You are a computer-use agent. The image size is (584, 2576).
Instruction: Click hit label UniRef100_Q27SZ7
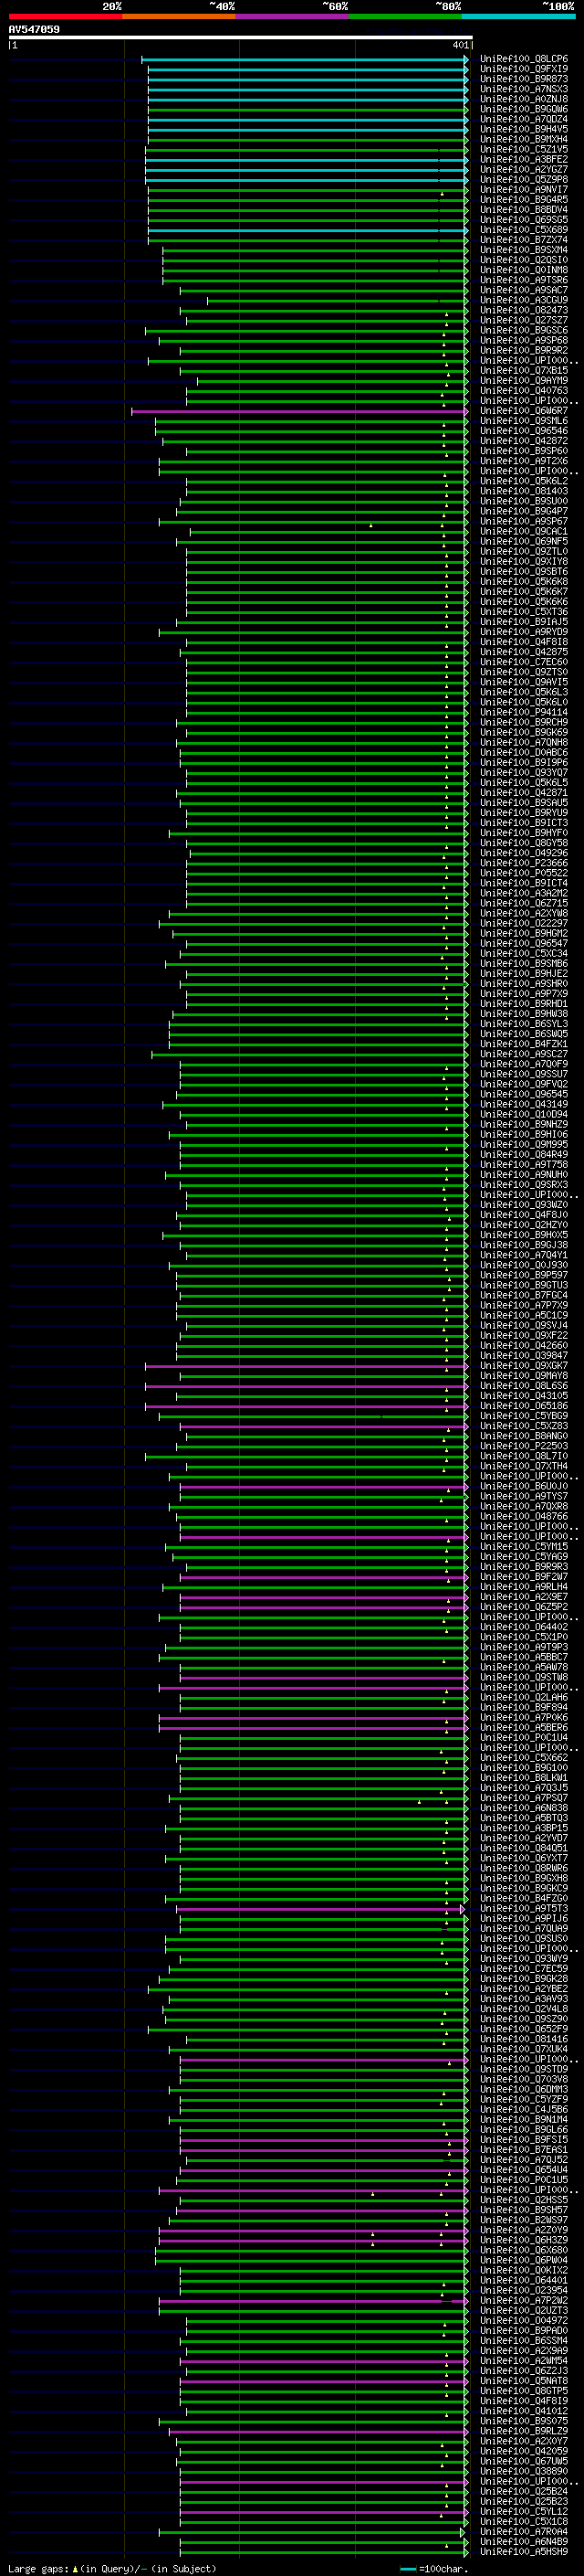tap(524, 320)
